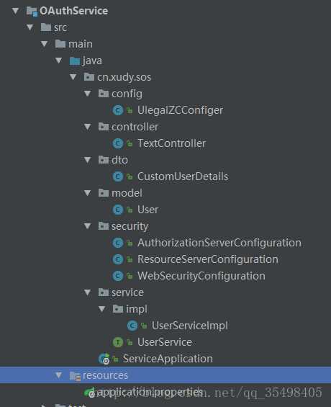Collapse the src folder arrow
This screenshot has height=407, width=331.
[x=30, y=27]
